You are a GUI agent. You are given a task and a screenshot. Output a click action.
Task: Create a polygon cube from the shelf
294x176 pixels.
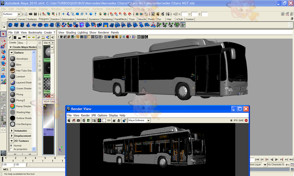pos(16,25)
